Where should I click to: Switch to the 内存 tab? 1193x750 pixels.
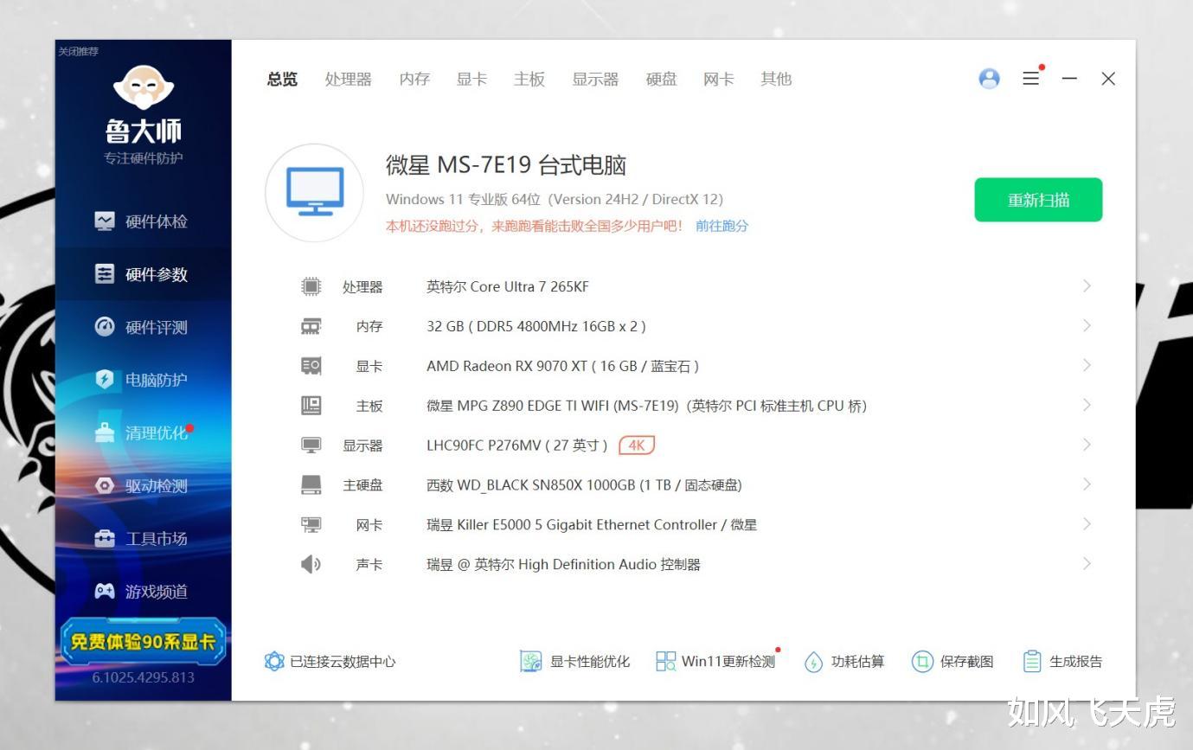(x=414, y=79)
